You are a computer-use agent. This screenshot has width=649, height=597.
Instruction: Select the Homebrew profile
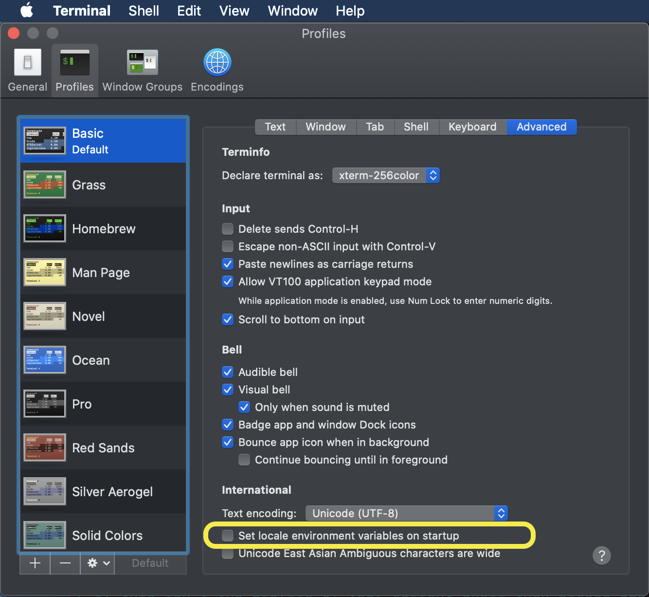point(103,228)
